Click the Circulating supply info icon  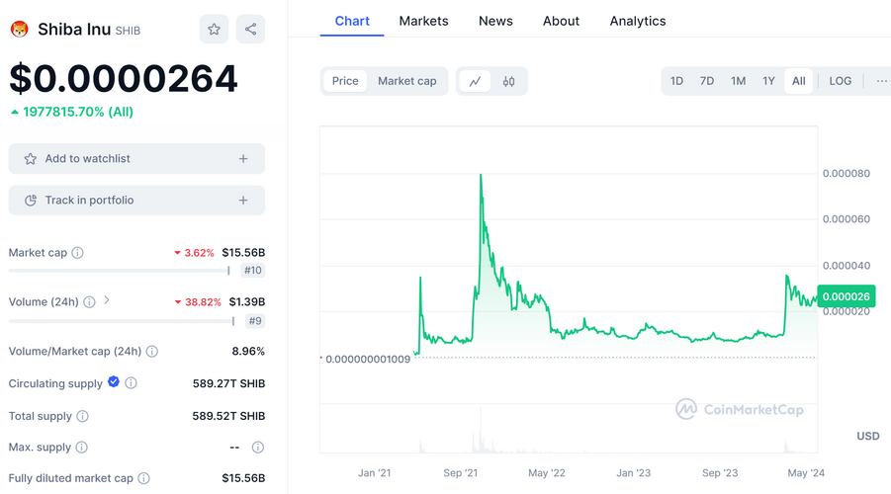coord(131,383)
